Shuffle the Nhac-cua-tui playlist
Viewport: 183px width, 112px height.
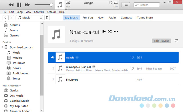tap(110, 31)
